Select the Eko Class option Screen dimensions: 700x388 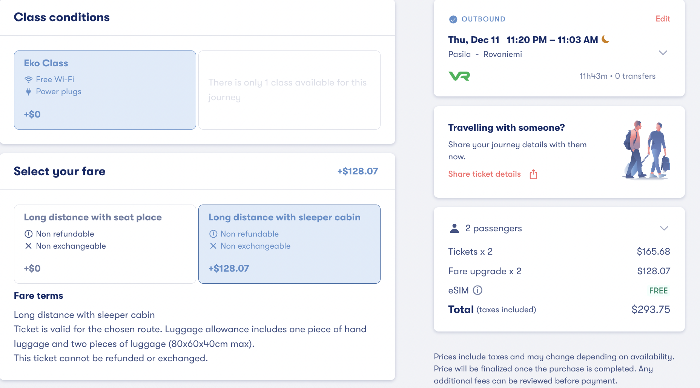(105, 90)
